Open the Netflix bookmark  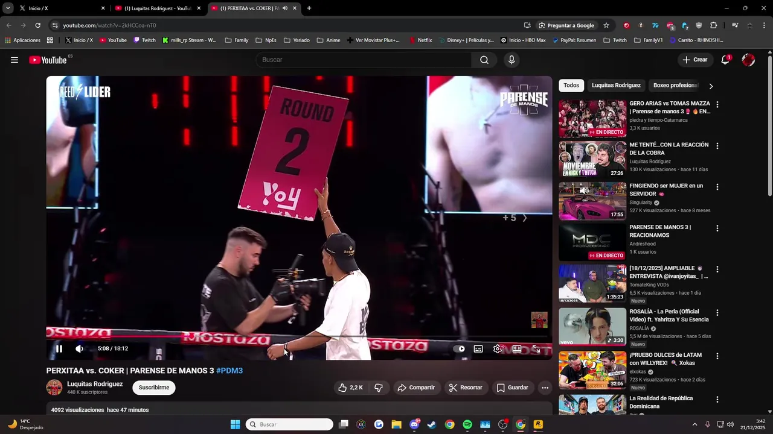pyautogui.click(x=420, y=40)
